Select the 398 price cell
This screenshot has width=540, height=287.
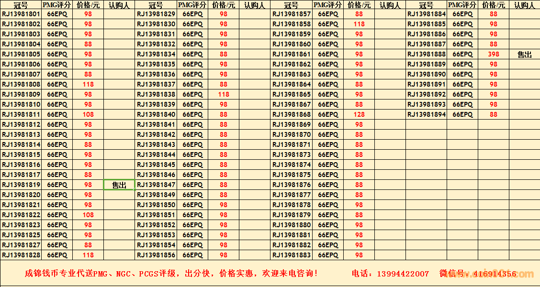(x=493, y=55)
